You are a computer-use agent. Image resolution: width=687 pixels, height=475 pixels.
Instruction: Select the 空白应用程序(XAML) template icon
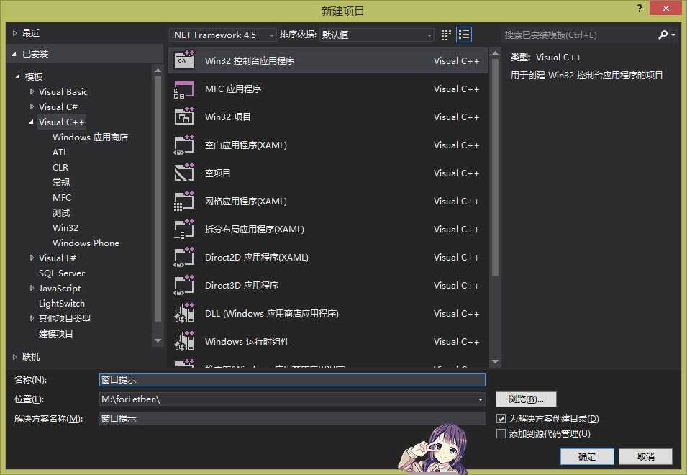[184, 145]
